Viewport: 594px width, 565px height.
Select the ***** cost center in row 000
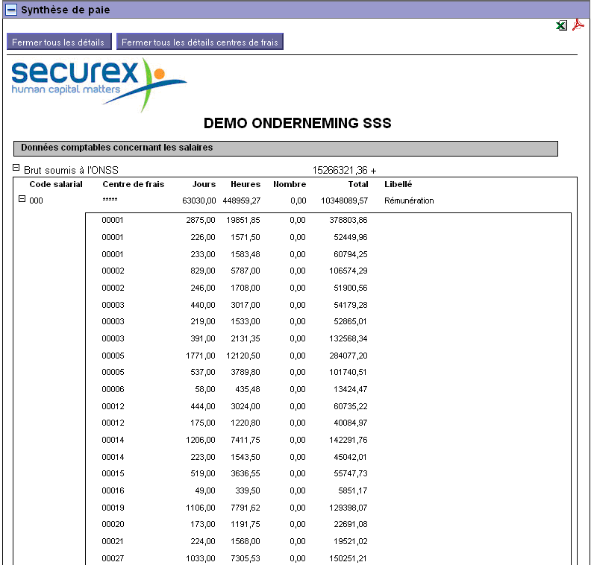110,200
